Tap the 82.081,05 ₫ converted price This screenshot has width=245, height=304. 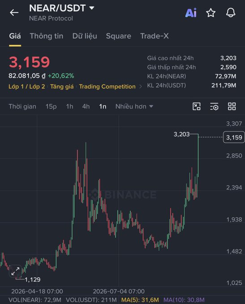tap(27, 76)
